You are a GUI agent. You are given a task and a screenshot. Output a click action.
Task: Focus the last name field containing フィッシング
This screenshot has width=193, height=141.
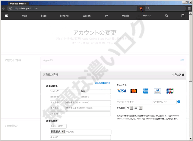[x=65, y=91]
